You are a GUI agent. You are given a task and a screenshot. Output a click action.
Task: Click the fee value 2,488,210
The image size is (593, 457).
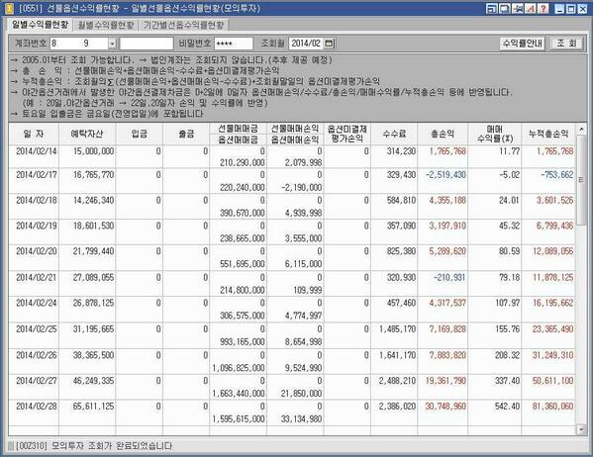[397, 381]
